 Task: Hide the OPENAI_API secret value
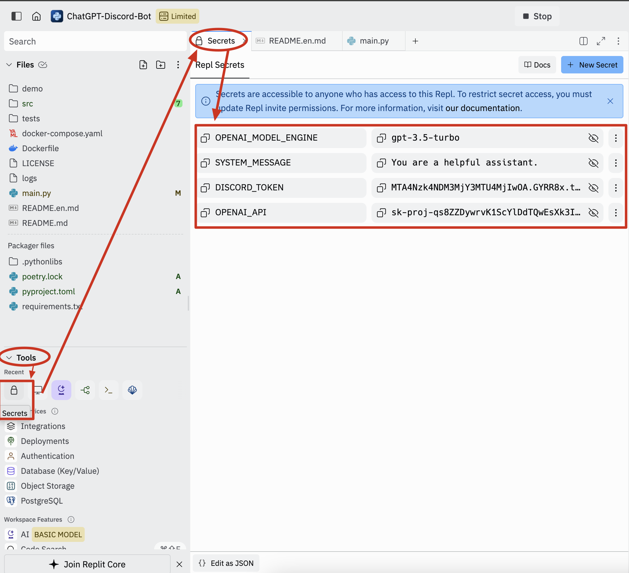point(594,212)
